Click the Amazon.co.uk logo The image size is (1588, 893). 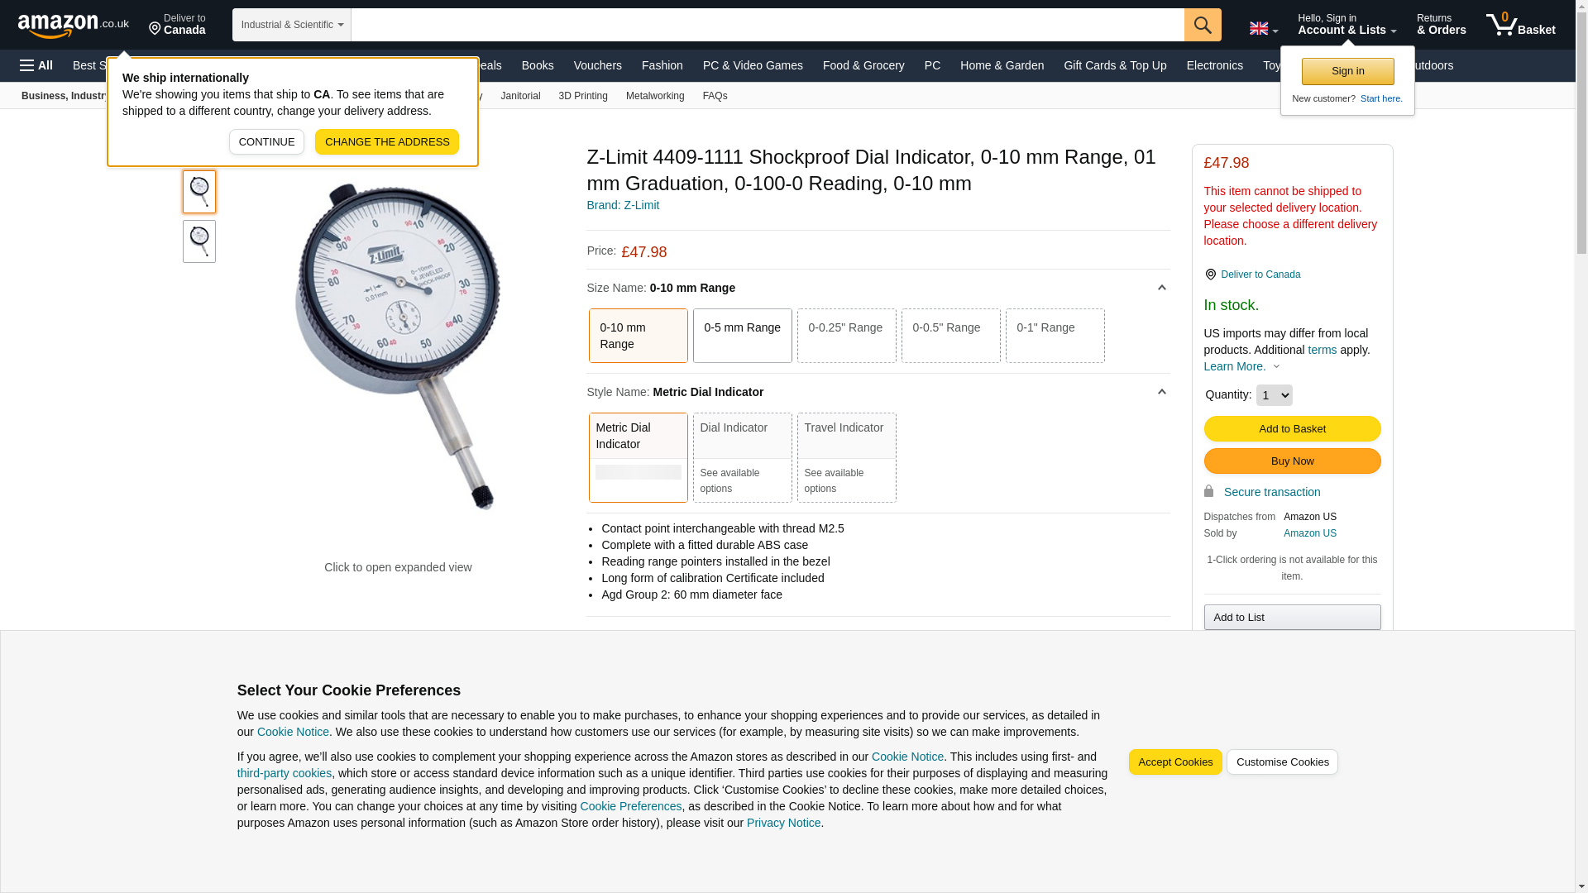click(x=73, y=25)
